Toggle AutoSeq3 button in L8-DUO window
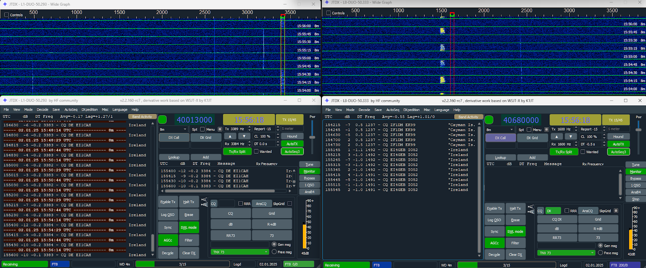The image size is (646, 268). tap(618, 152)
